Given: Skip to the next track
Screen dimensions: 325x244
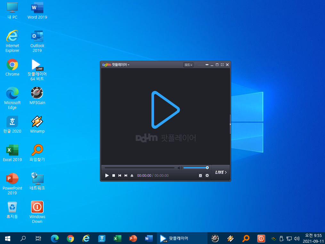Looking at the screenshot, I should click(x=126, y=175).
